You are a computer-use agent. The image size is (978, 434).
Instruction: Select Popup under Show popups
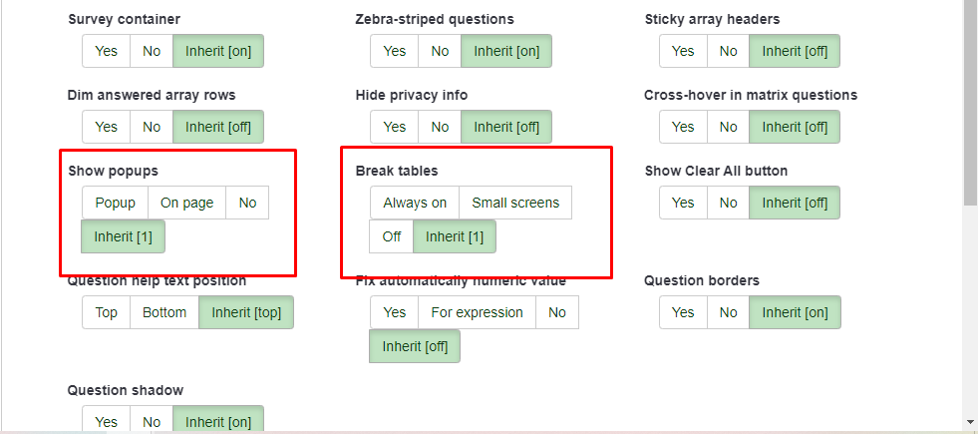pos(115,203)
